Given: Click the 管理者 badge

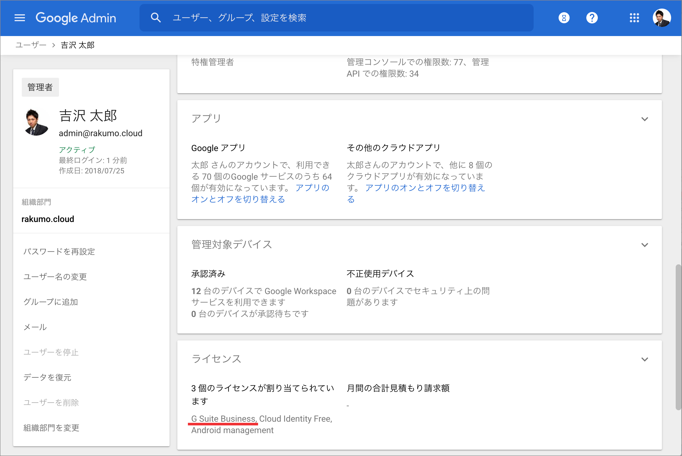Looking at the screenshot, I should click(40, 87).
